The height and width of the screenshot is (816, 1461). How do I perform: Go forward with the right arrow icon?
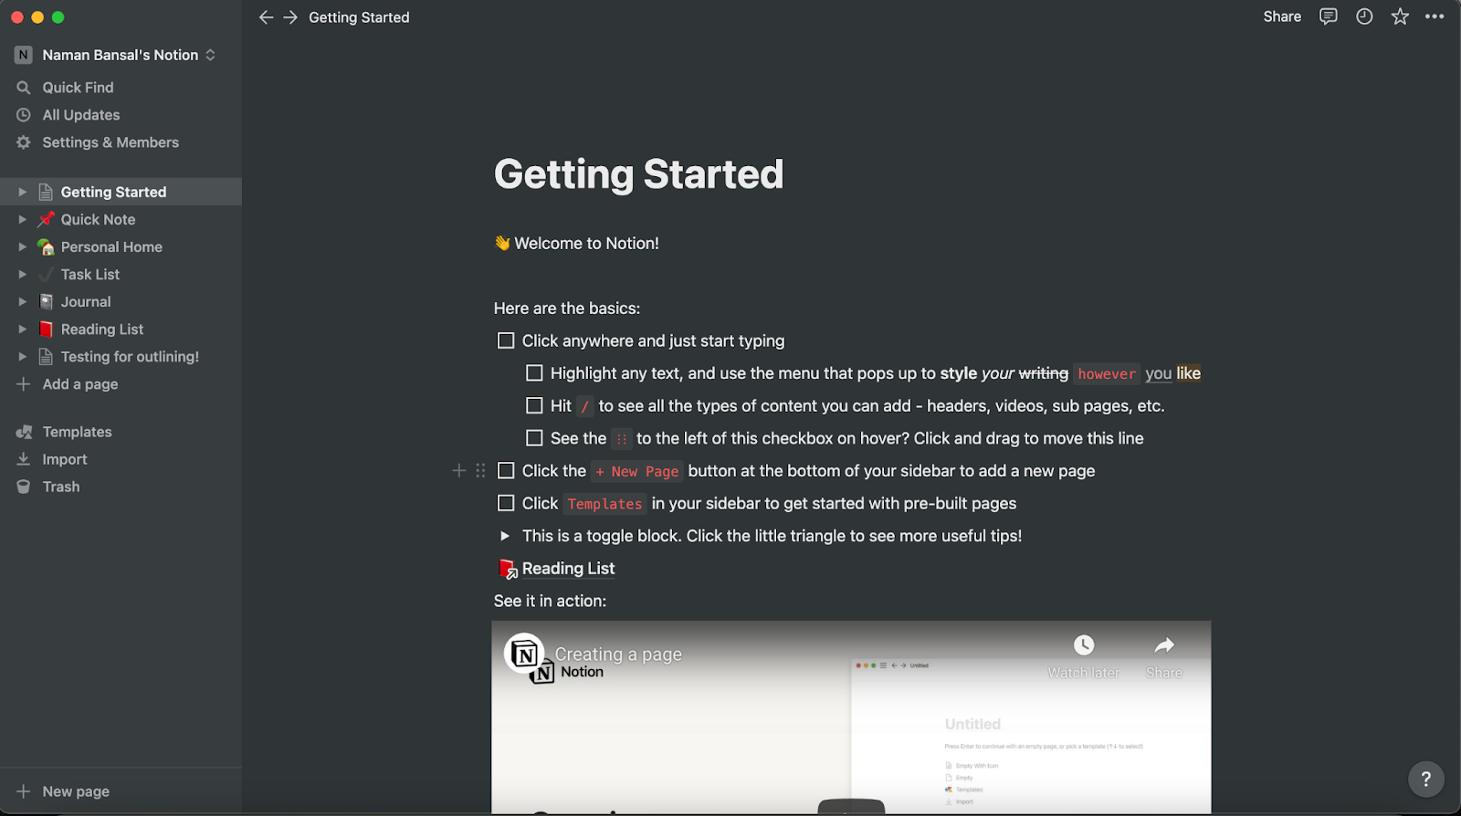(x=290, y=17)
